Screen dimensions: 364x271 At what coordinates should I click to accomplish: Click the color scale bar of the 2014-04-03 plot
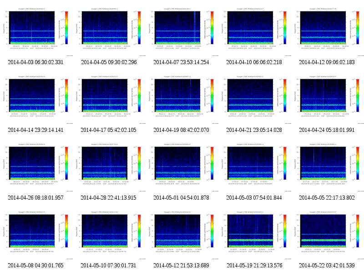pyautogui.click(x=66, y=28)
